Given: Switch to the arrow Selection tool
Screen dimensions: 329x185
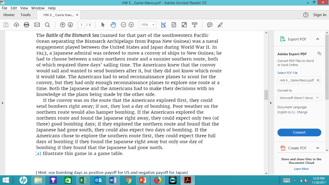Looking at the screenshot, I should pyautogui.click(x=103, y=25).
